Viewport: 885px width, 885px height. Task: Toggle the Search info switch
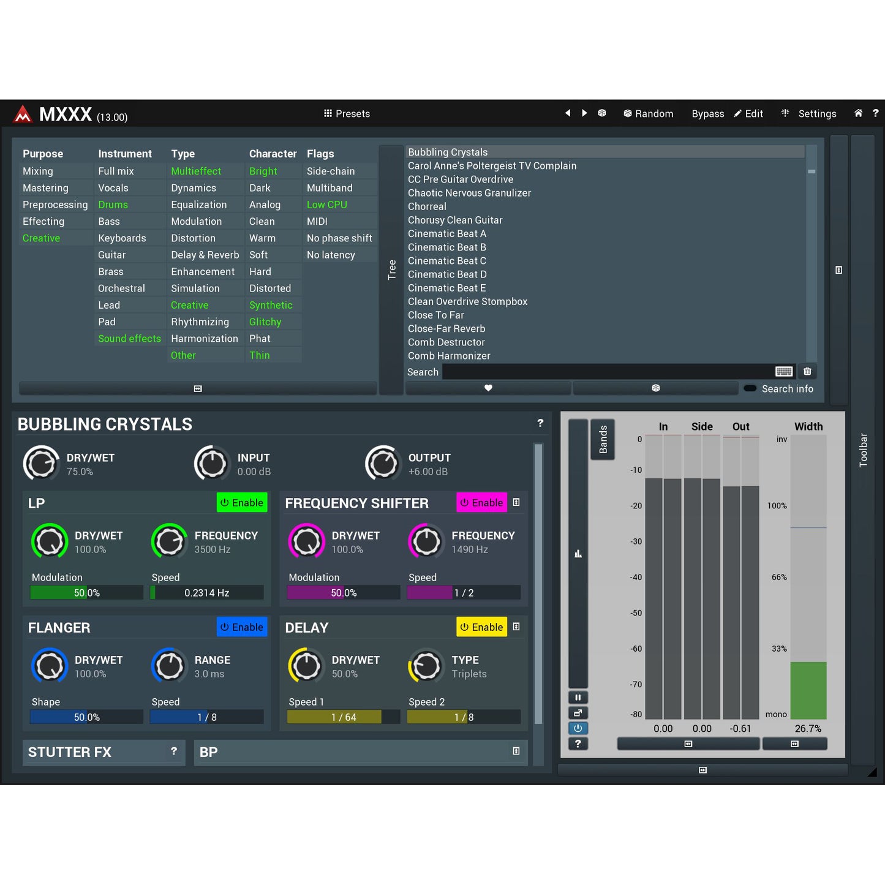[750, 389]
